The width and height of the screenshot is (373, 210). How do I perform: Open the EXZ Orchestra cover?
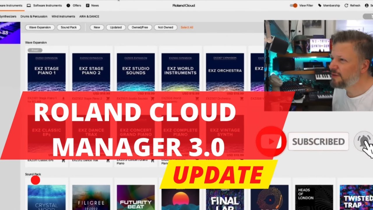coord(225,72)
